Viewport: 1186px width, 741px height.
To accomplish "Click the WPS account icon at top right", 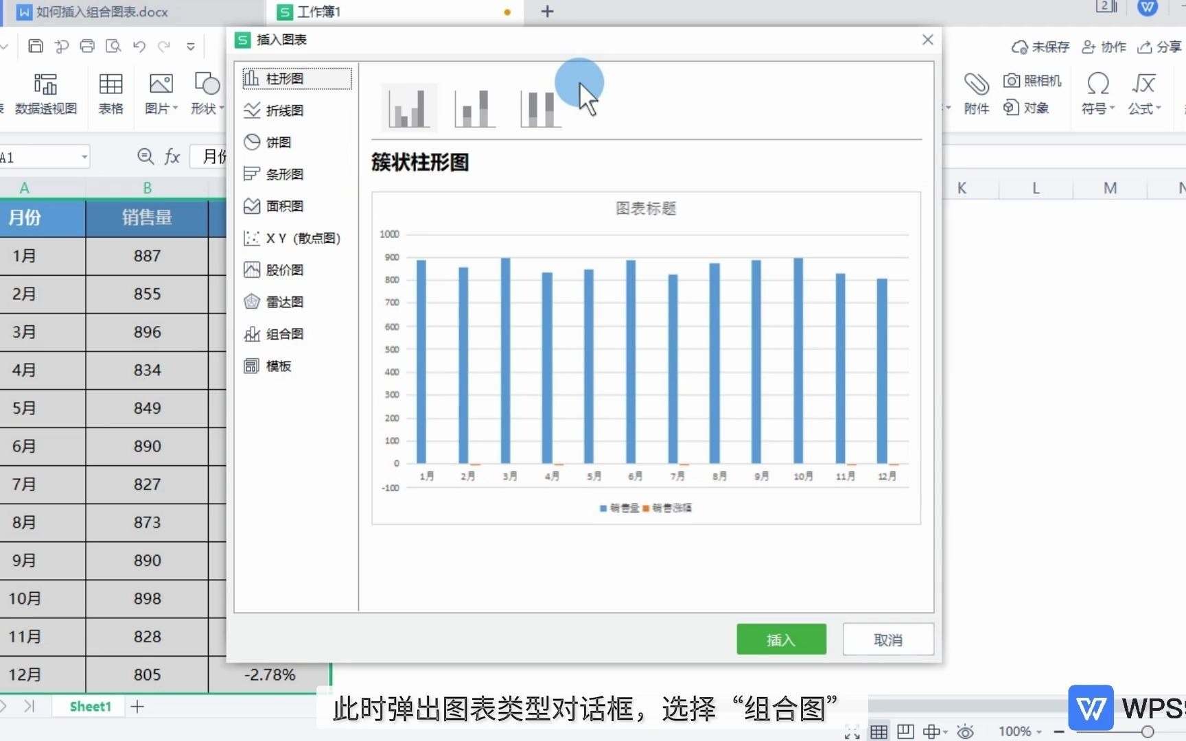I will pos(1148,8).
